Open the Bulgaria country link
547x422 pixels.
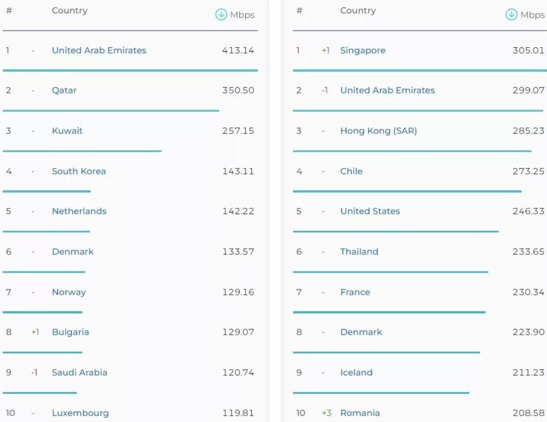click(x=71, y=332)
